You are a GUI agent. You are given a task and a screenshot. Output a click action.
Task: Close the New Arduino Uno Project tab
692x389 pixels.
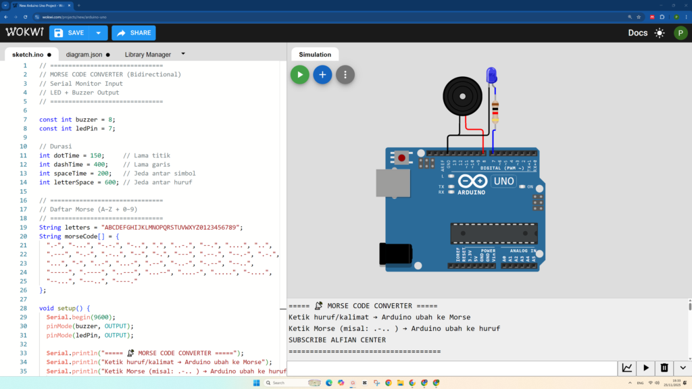(x=69, y=5)
